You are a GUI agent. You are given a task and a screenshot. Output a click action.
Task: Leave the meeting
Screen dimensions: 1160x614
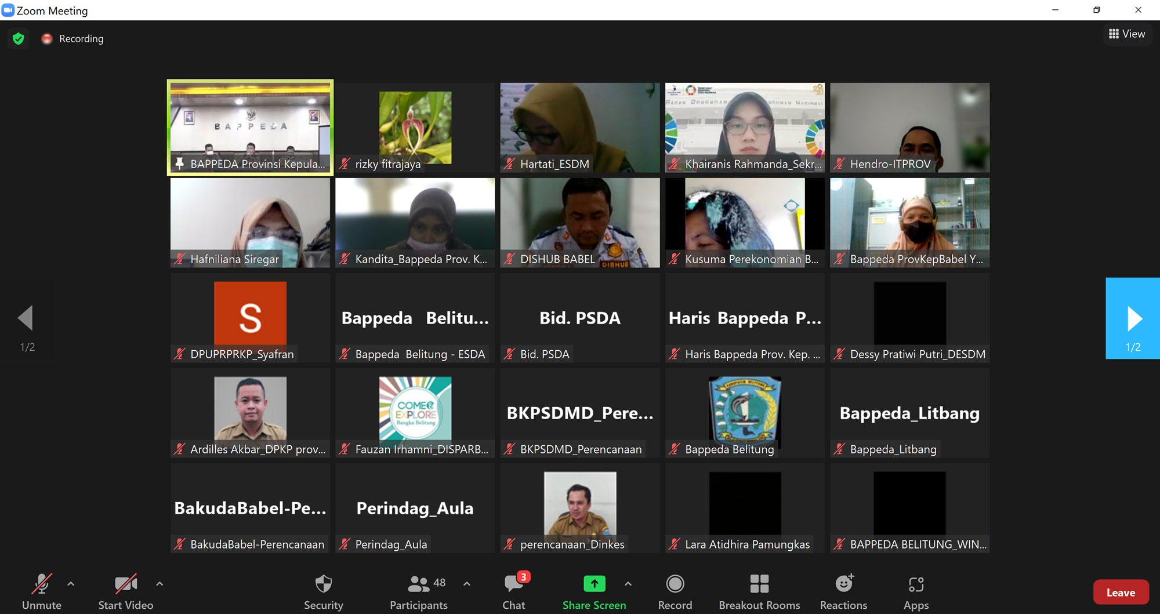click(1120, 592)
